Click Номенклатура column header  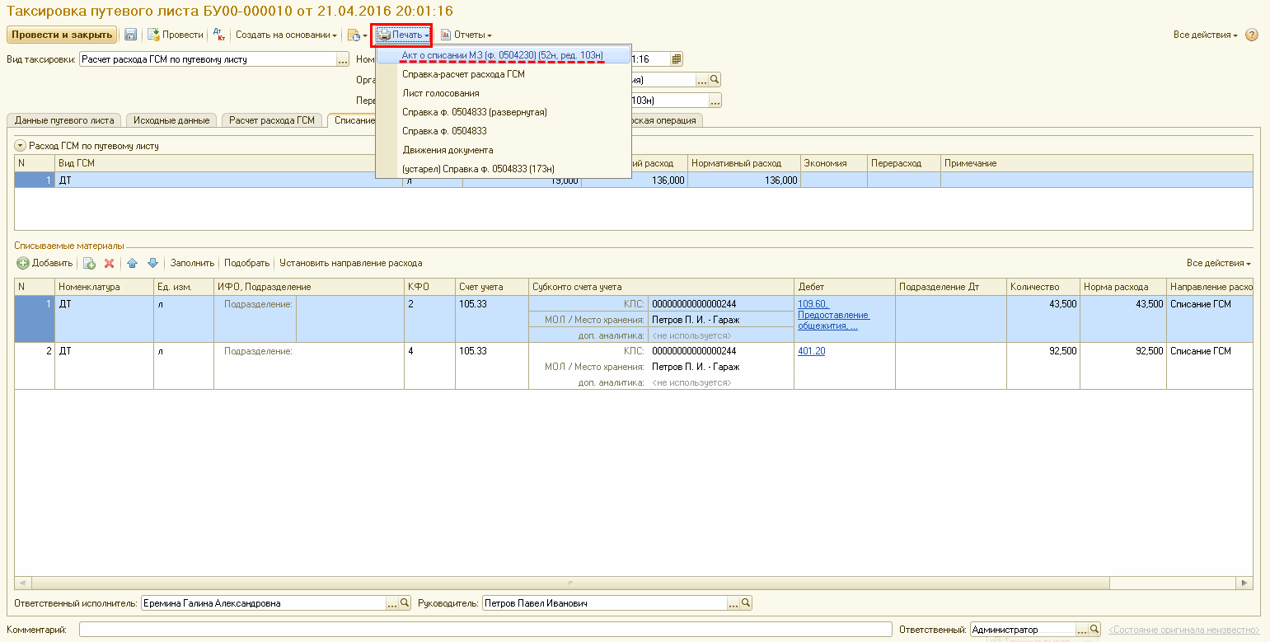105,287
